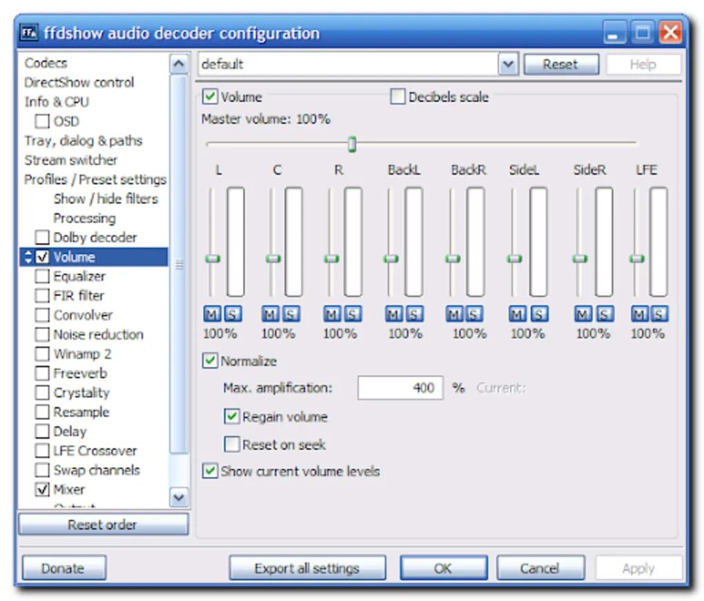704x601 pixels.
Task: Enable Reset on seek checkbox
Action: point(231,444)
